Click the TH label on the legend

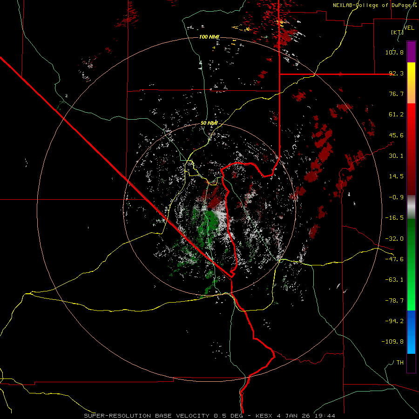[400, 363]
